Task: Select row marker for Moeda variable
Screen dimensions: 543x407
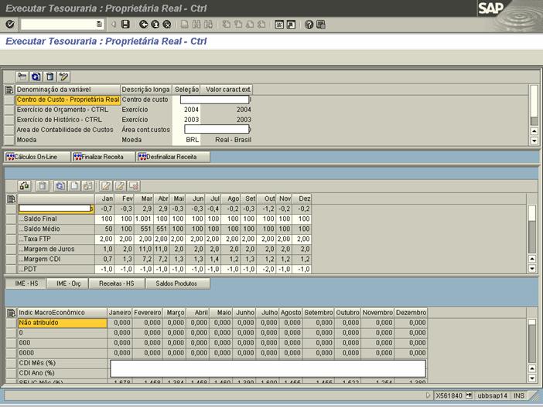Action: pos(10,140)
